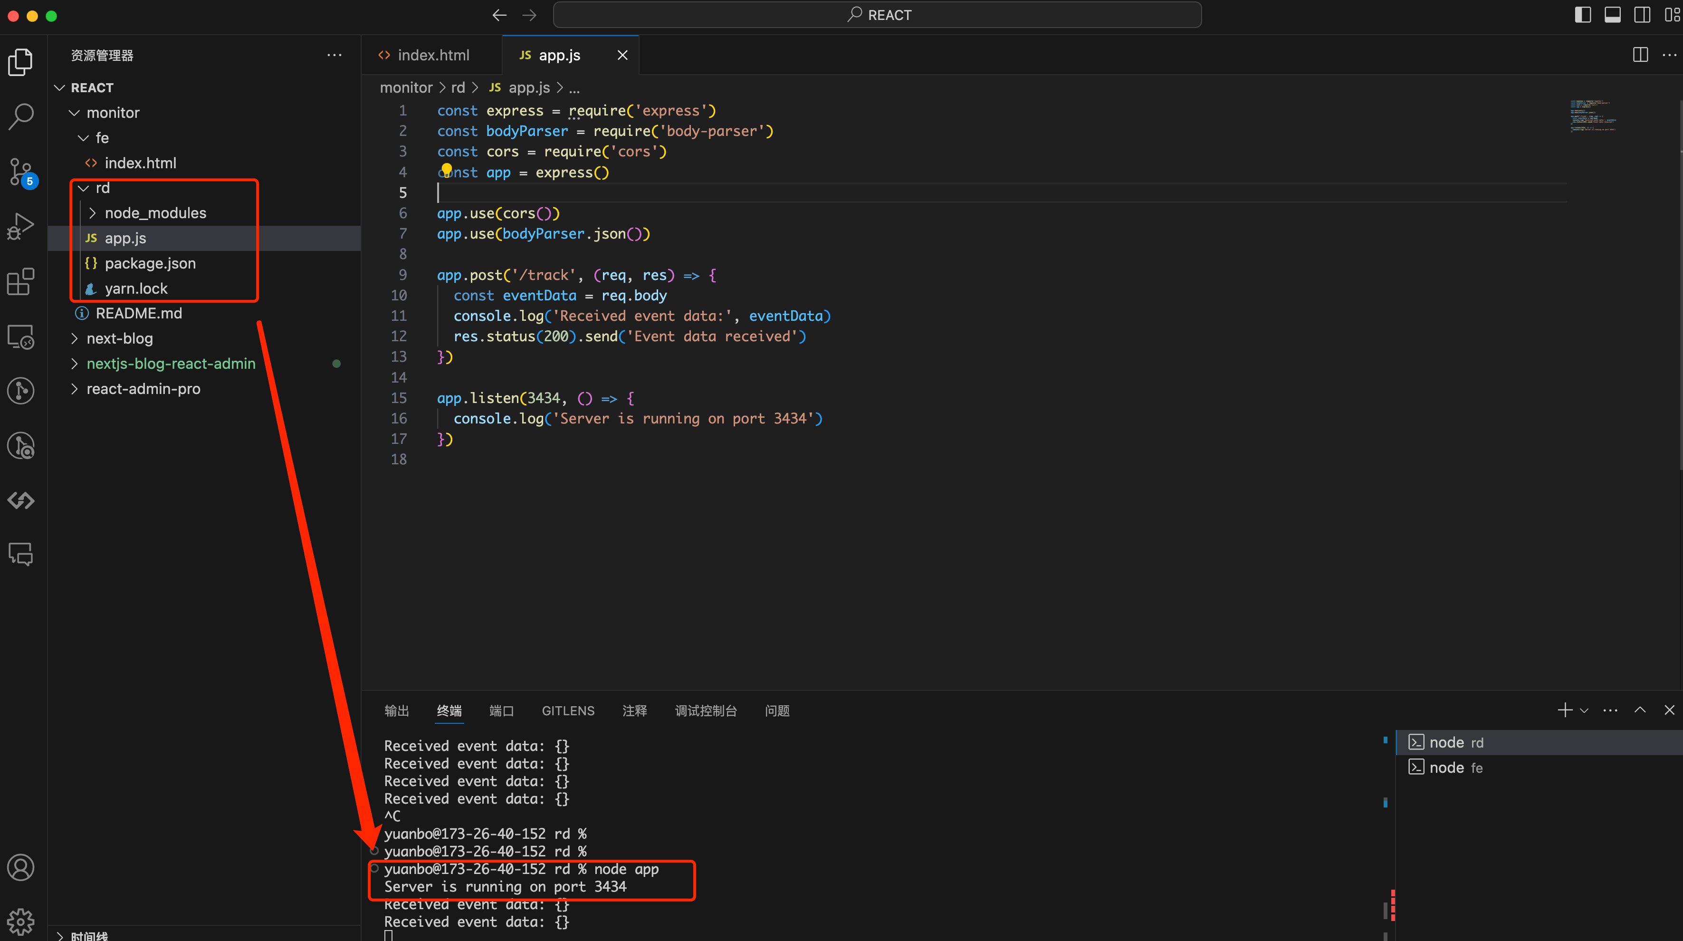
Task: Open new terminal launch profile dropdown
Action: click(1584, 711)
